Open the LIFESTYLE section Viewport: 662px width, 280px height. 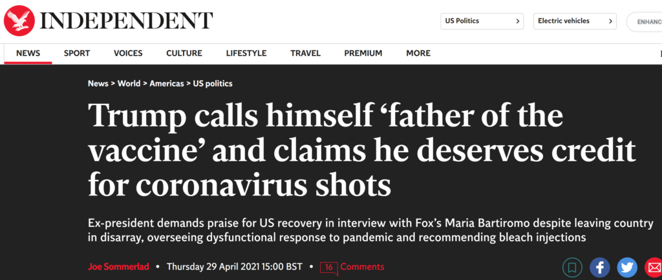(246, 54)
